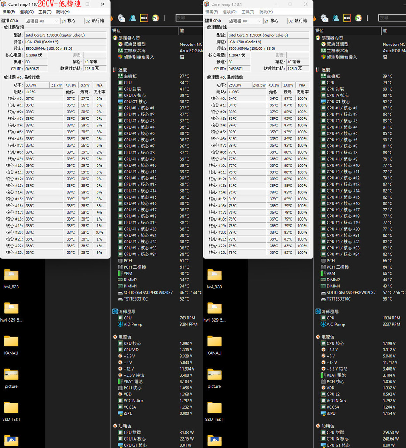Select TS1TESD310C row showing 52 °C
Viewport: 406px width, 448px height.
click(x=157, y=299)
